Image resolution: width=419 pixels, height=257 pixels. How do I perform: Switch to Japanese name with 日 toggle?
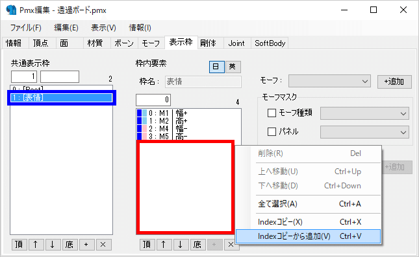(216, 67)
